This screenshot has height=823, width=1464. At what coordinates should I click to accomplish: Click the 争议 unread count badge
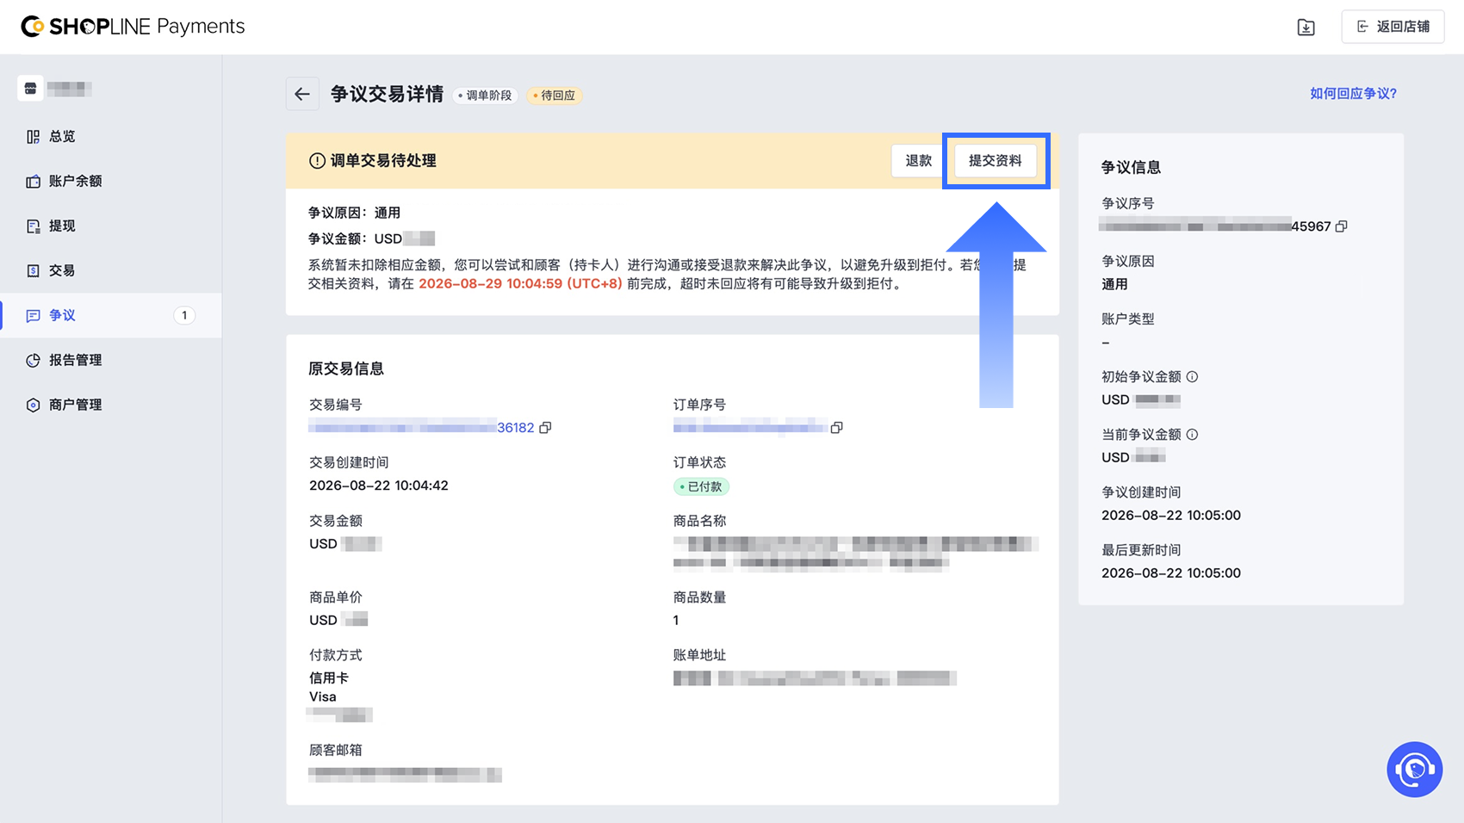pyautogui.click(x=184, y=315)
